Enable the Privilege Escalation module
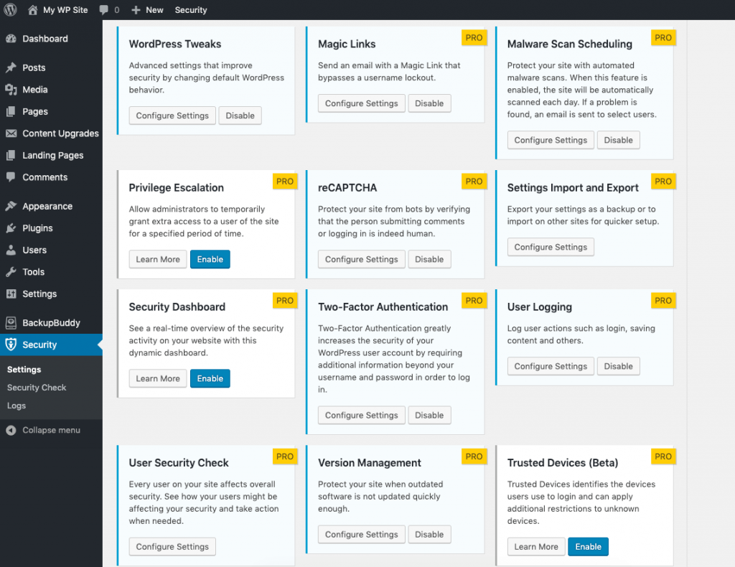Screen dimensions: 735x567 coord(210,259)
